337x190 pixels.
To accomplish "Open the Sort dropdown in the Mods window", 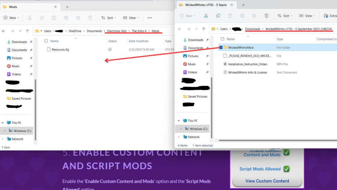I will tap(109, 17).
